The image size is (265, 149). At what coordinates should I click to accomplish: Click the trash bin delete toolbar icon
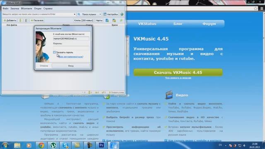click(26, 20)
